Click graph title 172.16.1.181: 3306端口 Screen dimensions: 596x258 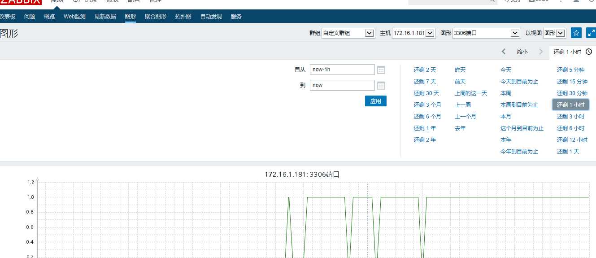(x=302, y=175)
